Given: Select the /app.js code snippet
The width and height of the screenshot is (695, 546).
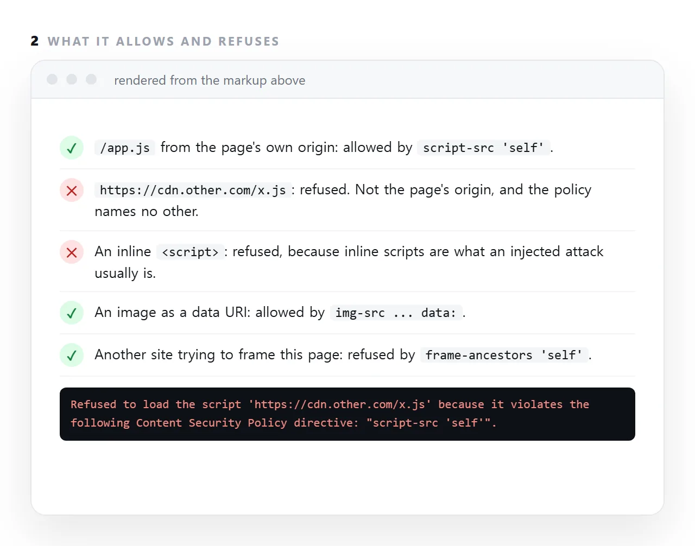Looking at the screenshot, I should pyautogui.click(x=125, y=148).
